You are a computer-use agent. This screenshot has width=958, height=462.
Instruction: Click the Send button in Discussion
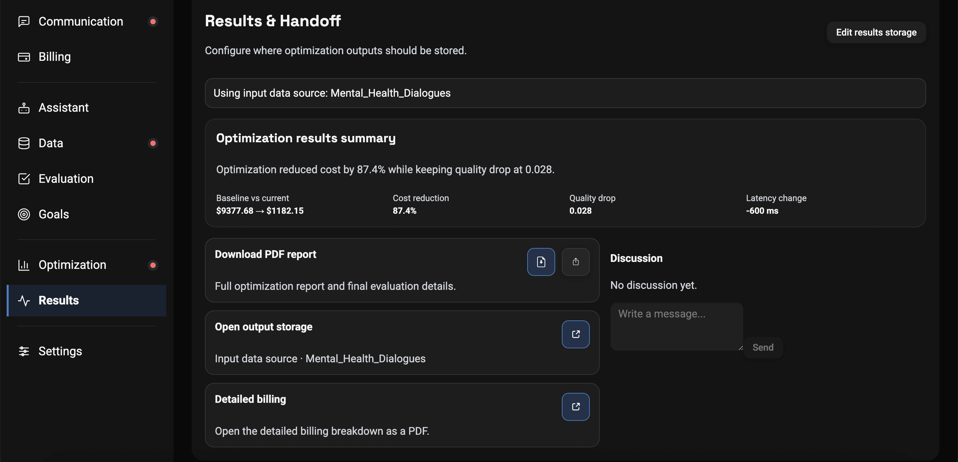click(x=763, y=348)
